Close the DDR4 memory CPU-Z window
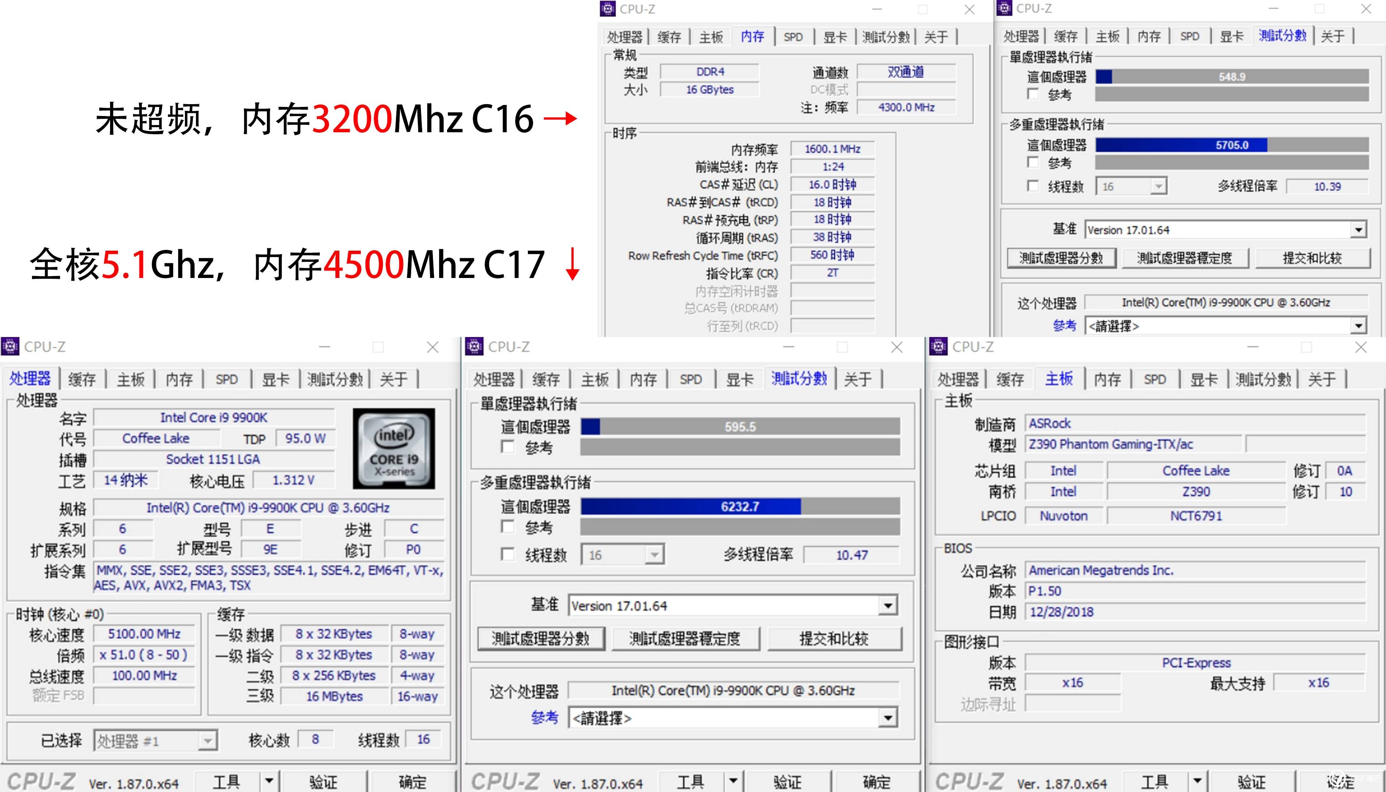Image resolution: width=1386 pixels, height=792 pixels. [x=969, y=9]
